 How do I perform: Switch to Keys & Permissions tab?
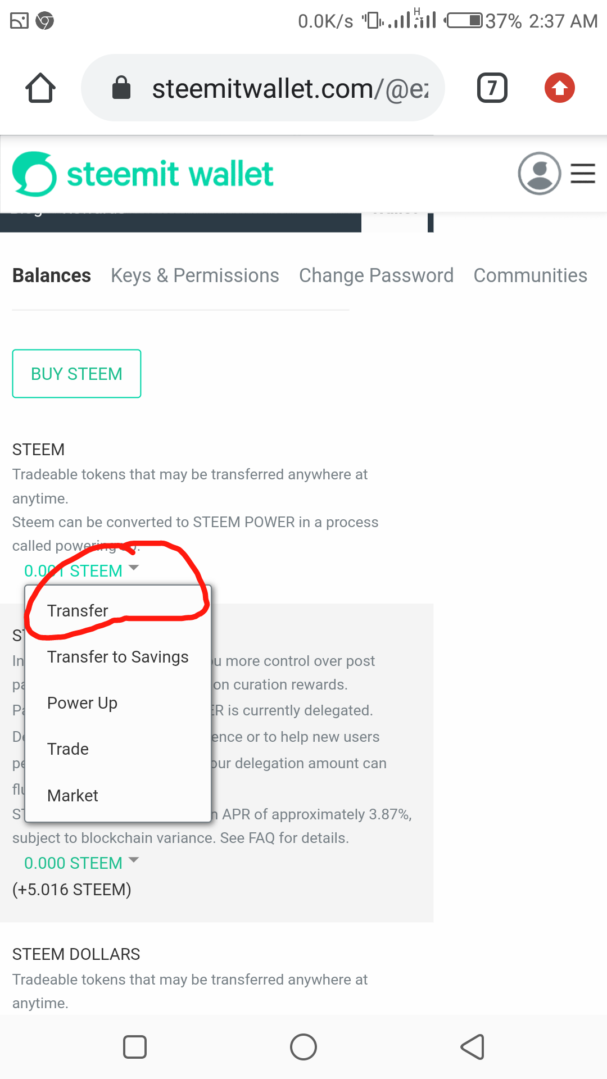click(194, 275)
